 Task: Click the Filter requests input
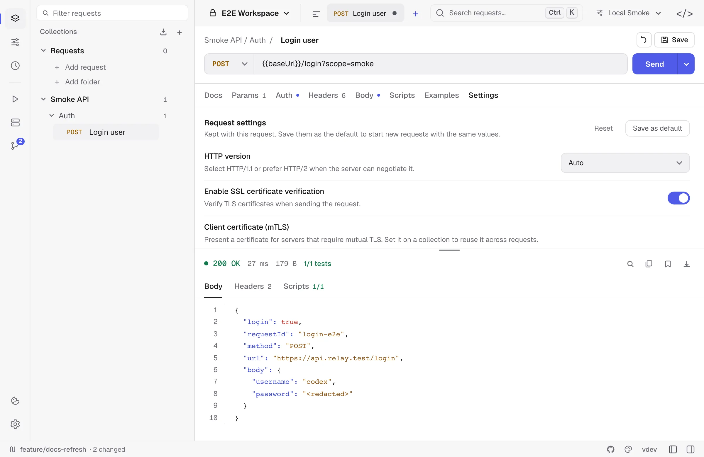click(x=112, y=13)
